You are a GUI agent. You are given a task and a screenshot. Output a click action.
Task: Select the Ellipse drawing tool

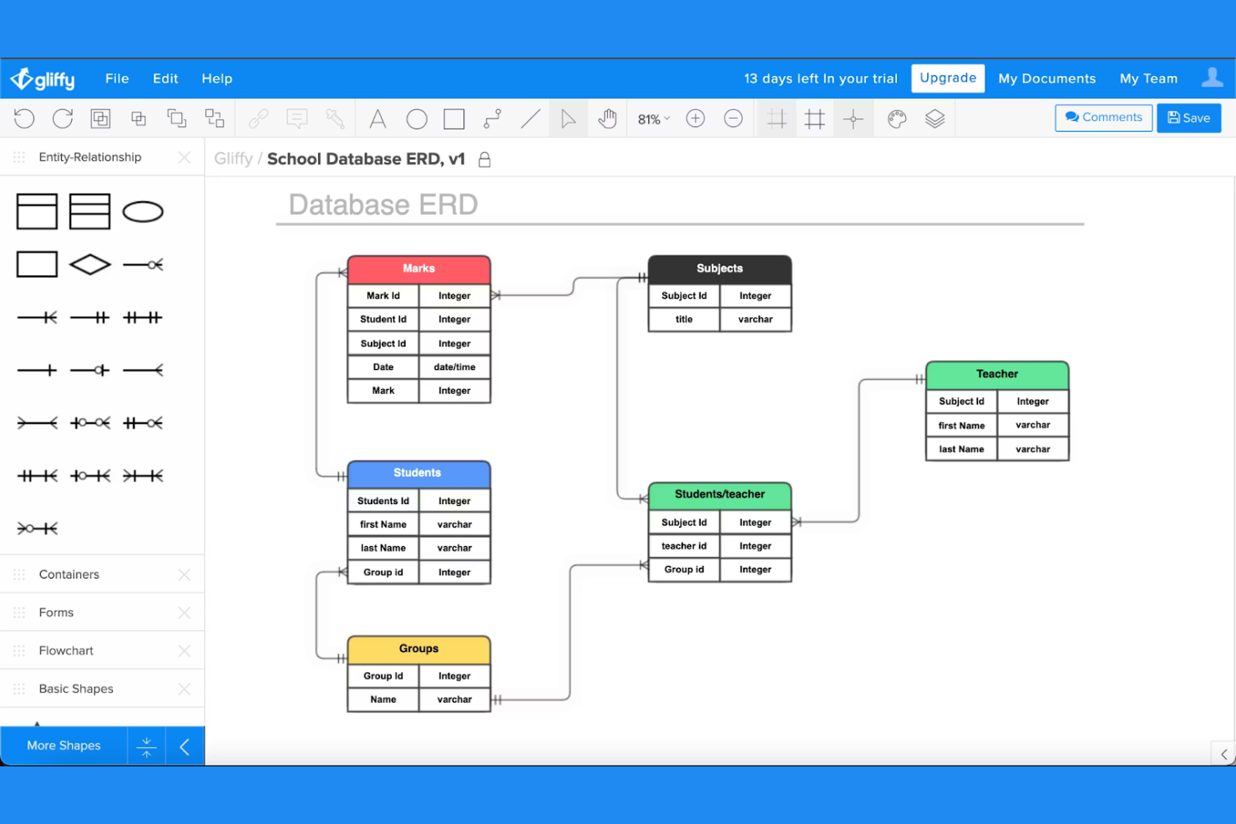pos(417,118)
